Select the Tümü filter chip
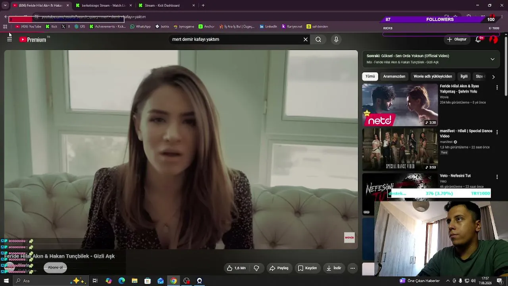Image resolution: width=508 pixels, height=286 pixels. point(370,76)
